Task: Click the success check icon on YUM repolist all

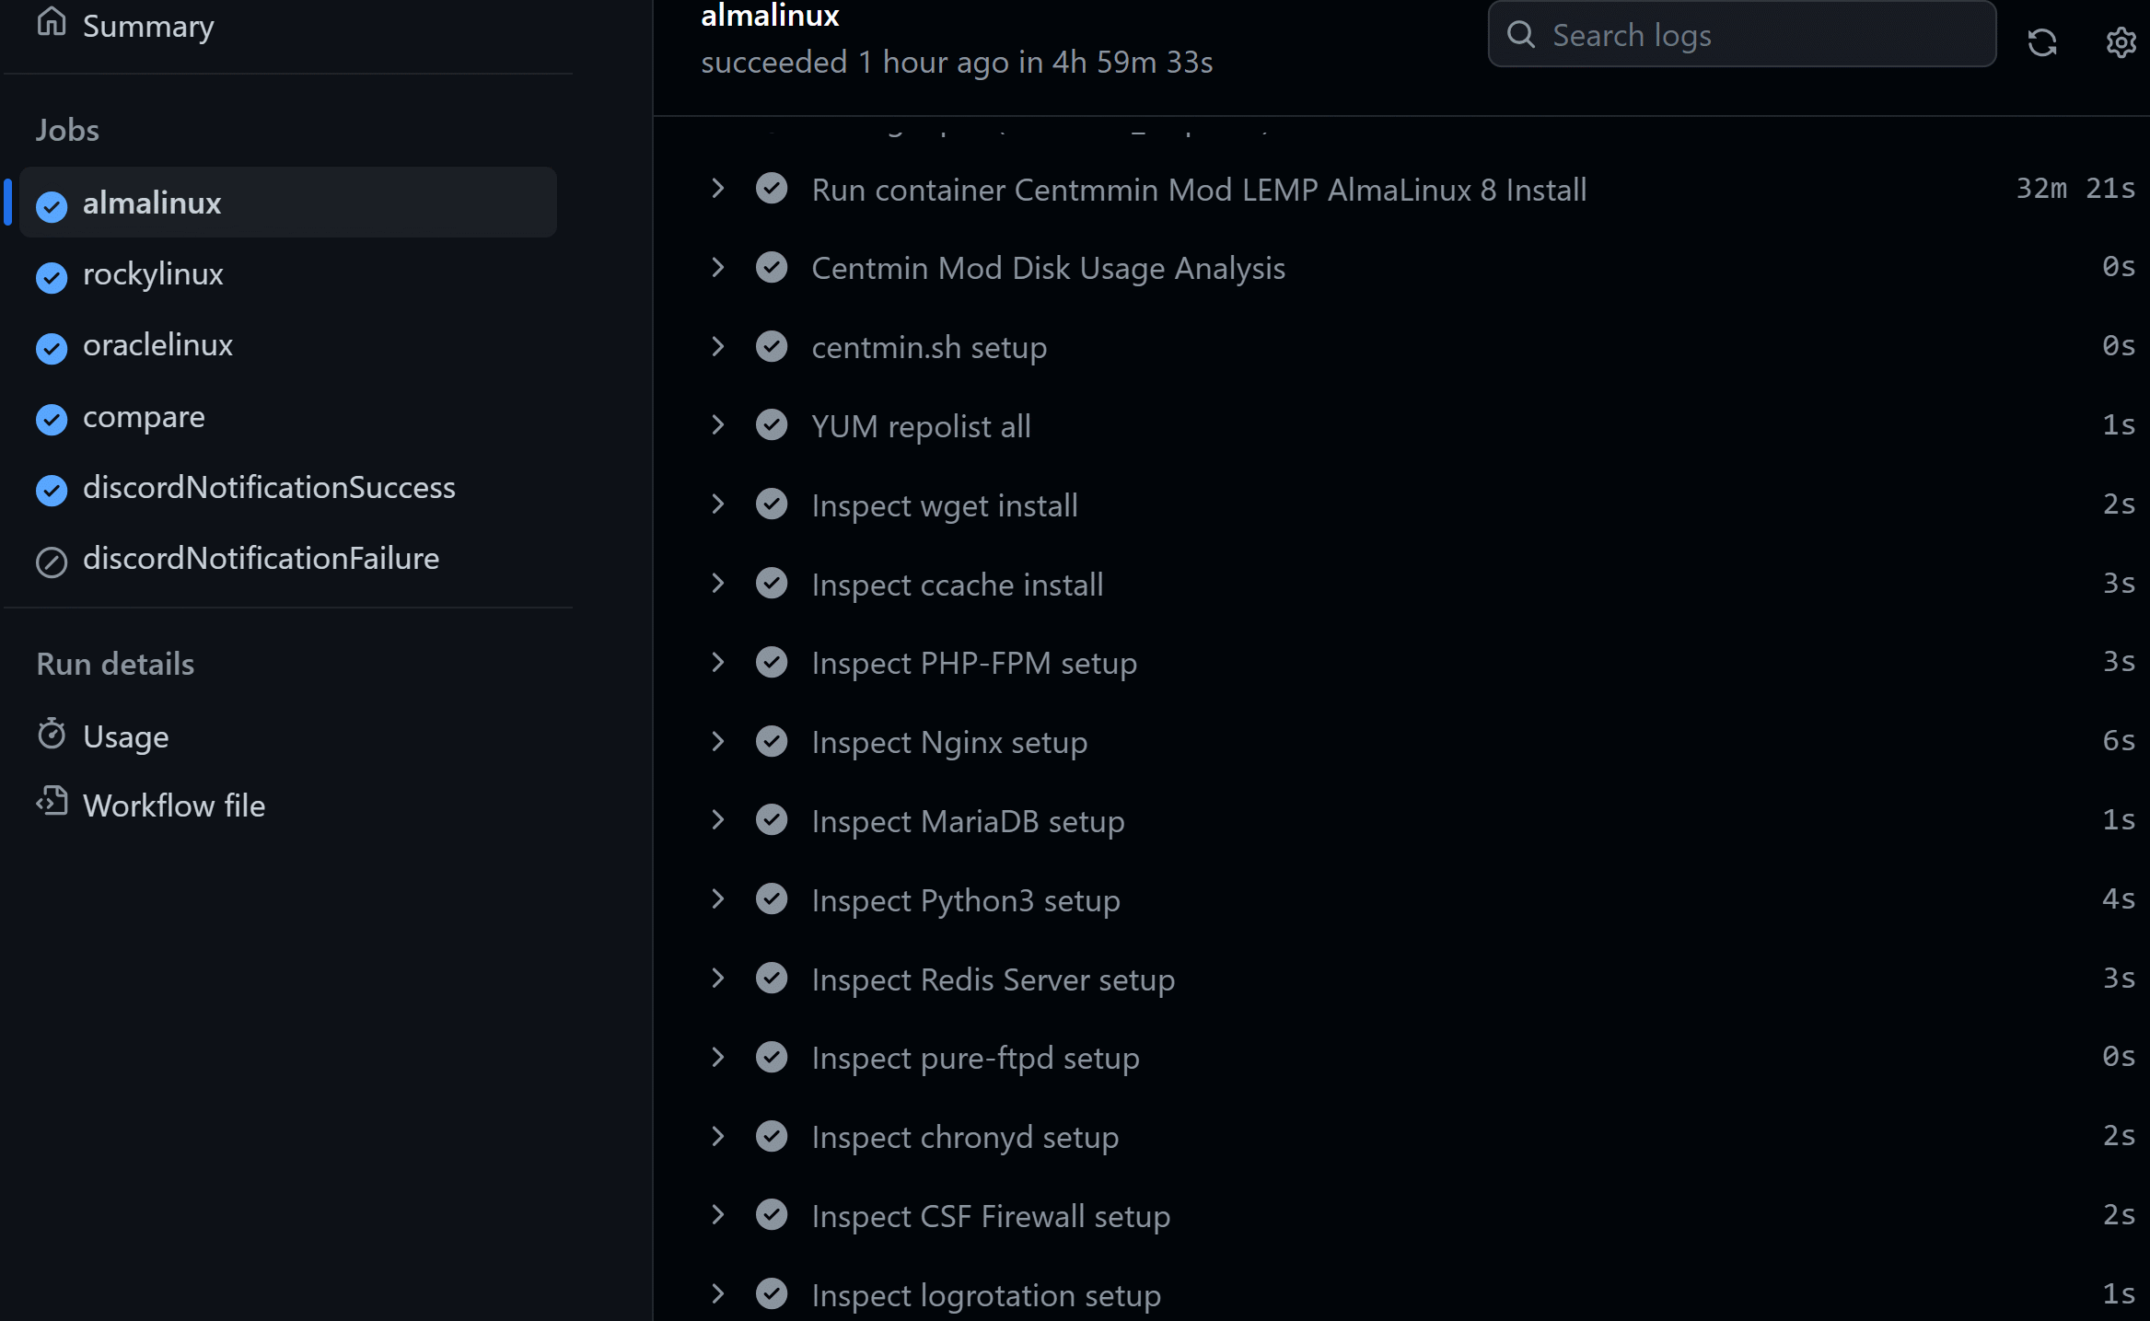Action: (x=772, y=425)
